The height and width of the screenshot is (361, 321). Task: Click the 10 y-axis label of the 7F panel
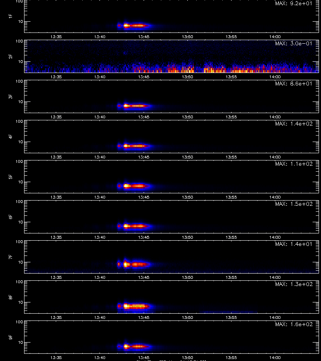(x=20, y=262)
